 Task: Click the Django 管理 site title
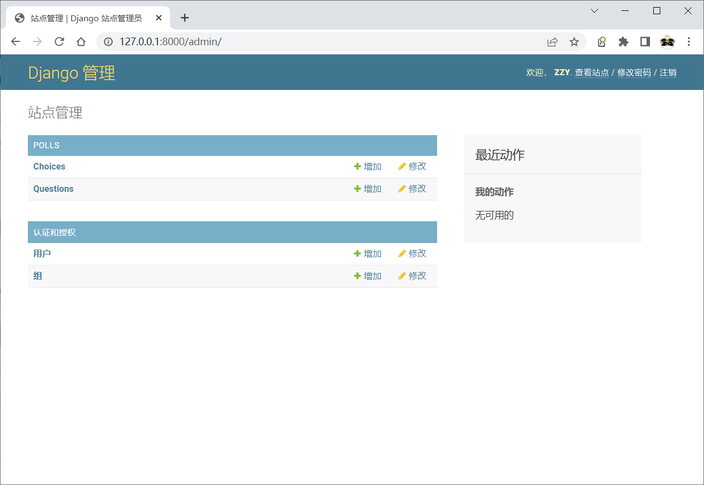coord(71,72)
